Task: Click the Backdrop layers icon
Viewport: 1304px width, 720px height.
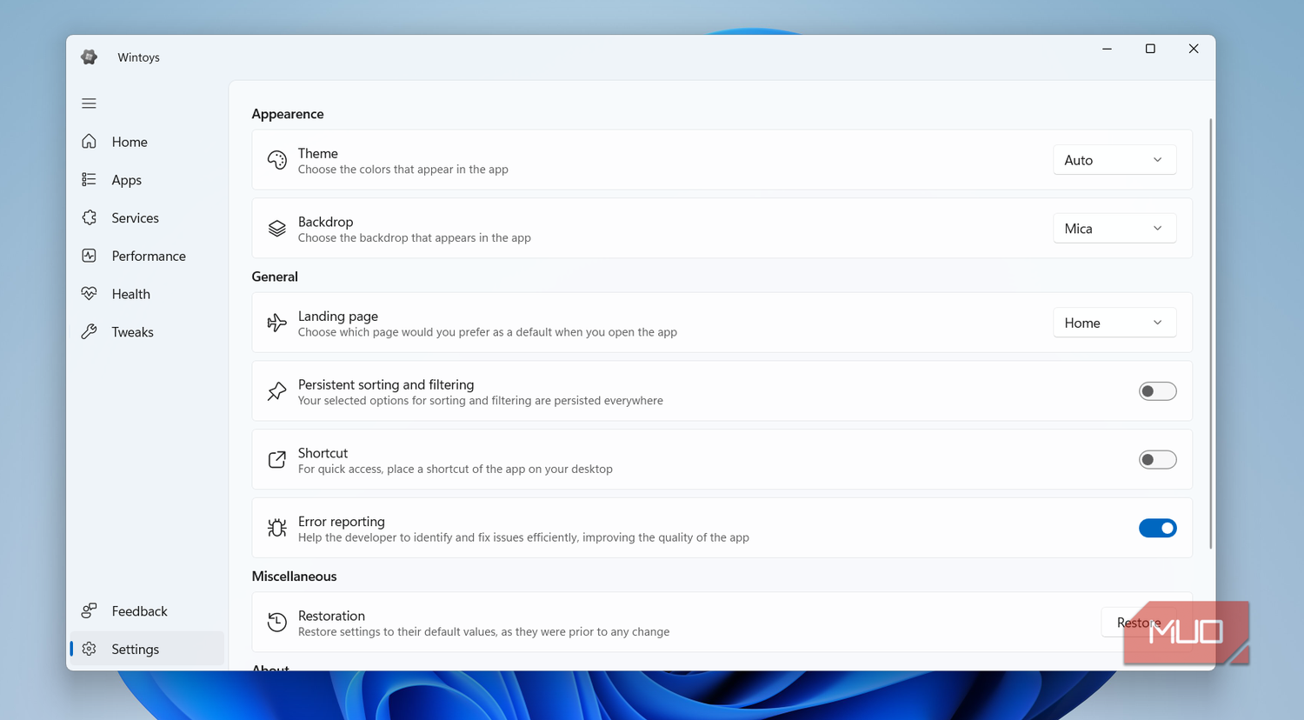Action: [276, 229]
